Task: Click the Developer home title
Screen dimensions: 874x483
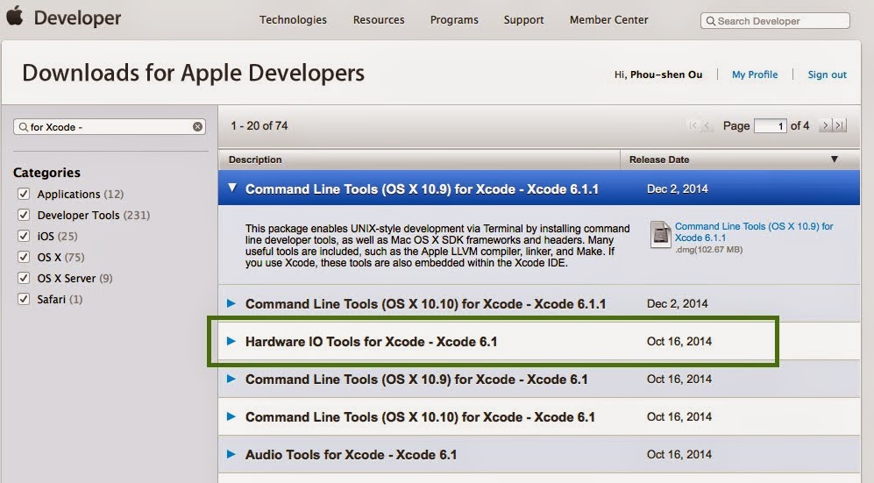Action: pyautogui.click(x=77, y=18)
